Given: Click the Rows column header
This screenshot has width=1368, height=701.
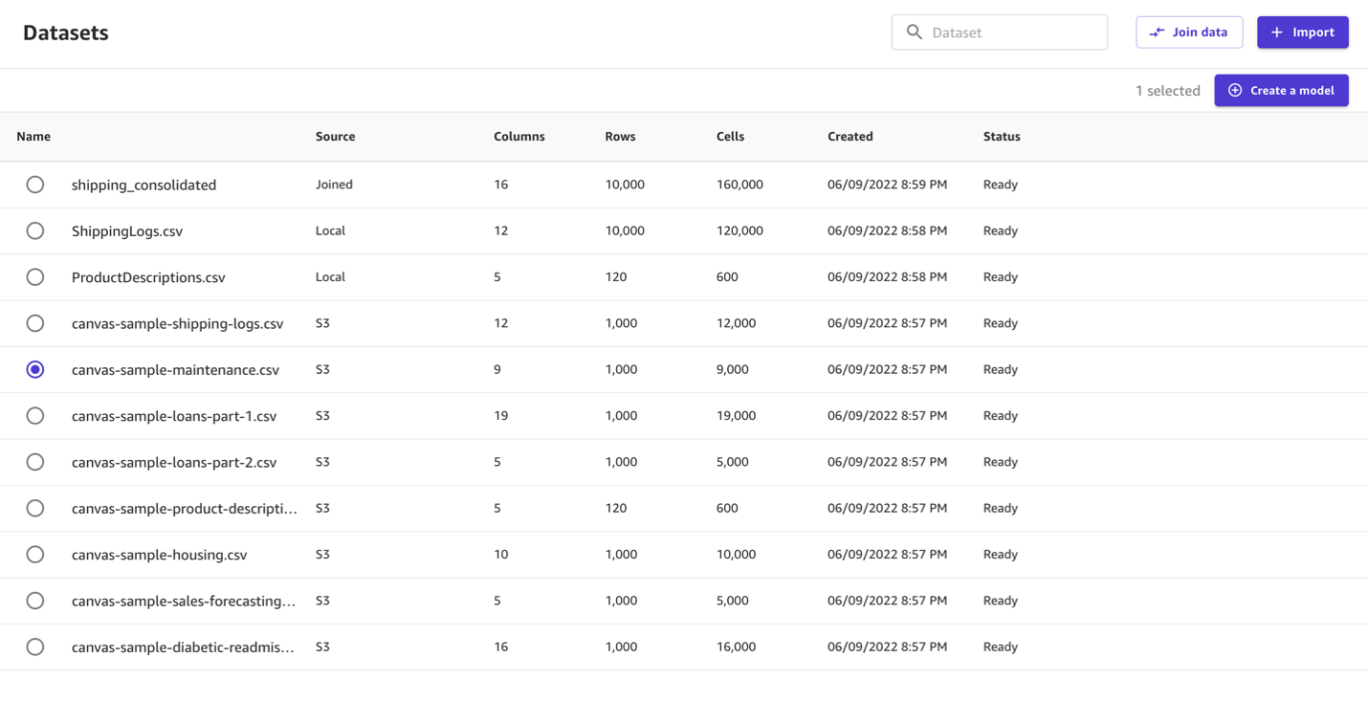Looking at the screenshot, I should point(620,137).
